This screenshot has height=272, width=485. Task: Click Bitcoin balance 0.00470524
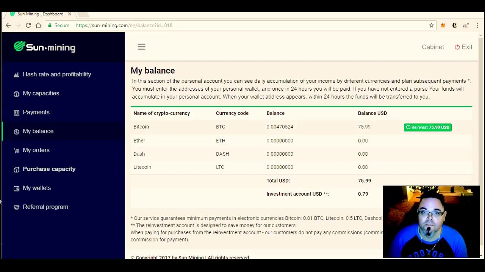280,127
